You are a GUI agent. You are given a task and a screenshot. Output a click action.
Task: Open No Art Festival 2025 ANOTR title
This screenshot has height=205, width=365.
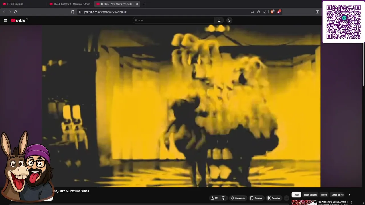333,203
